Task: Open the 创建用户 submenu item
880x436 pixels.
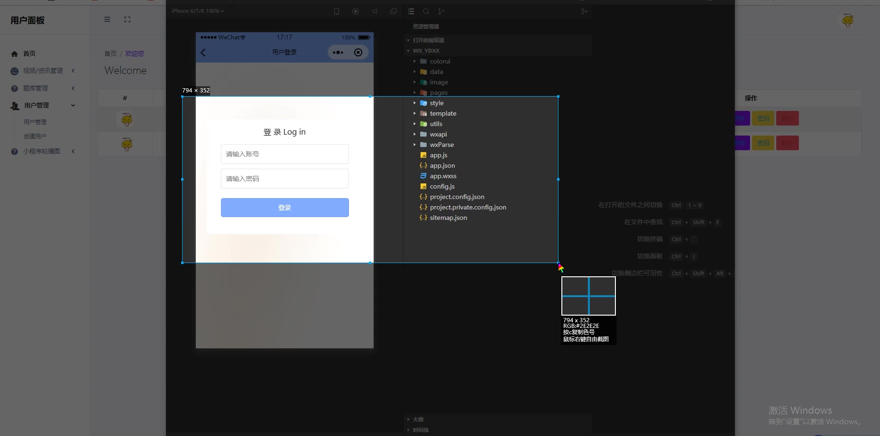Action: click(35, 136)
